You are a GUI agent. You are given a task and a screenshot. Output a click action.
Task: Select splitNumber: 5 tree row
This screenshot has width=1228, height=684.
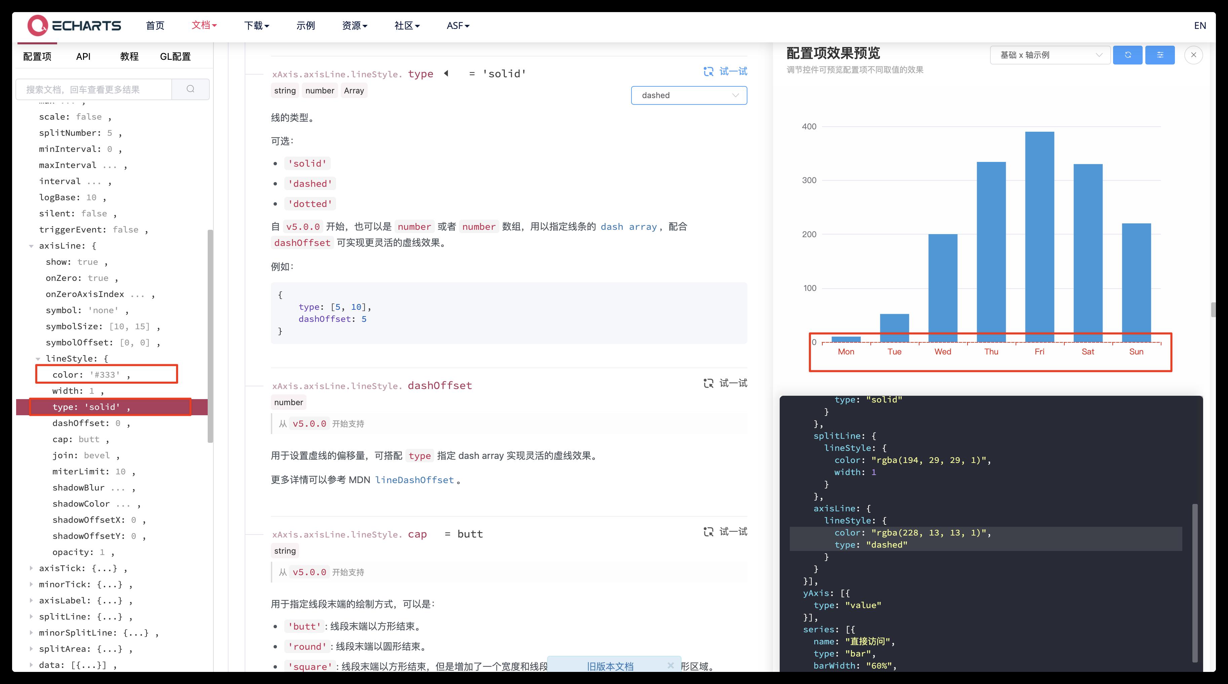click(81, 133)
